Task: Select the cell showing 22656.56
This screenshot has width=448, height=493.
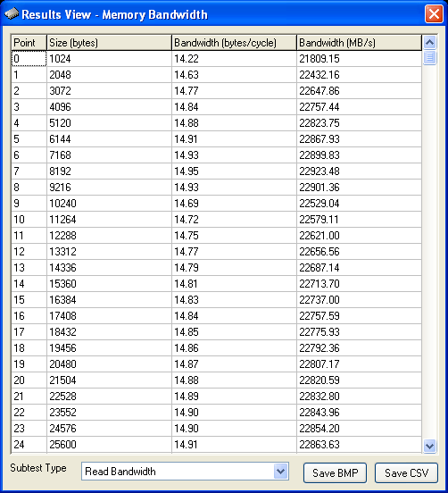Action: tap(359, 252)
